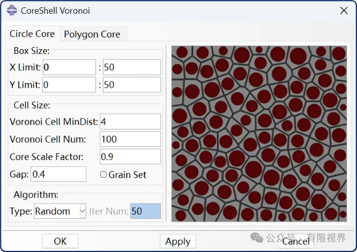Screen dimensions: 357x252
Task: Click the Y Limit minimum field
Action: tap(69, 85)
